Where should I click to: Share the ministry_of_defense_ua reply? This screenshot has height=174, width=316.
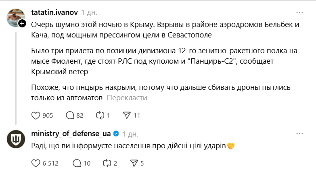134,163
